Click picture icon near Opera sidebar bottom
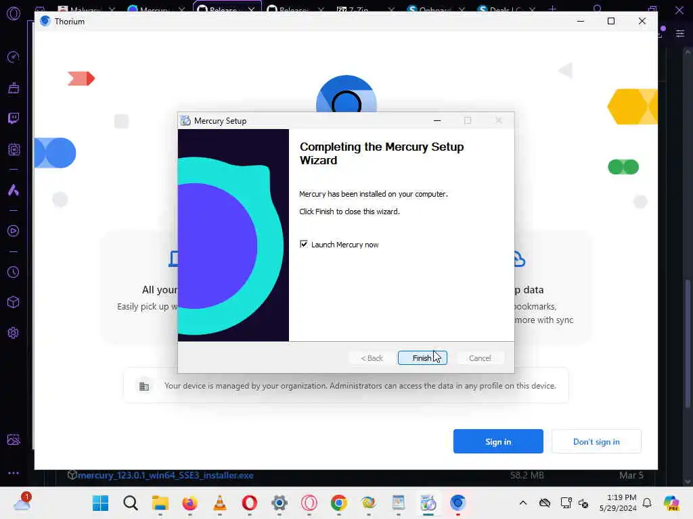The image size is (693, 519). pos(14,439)
